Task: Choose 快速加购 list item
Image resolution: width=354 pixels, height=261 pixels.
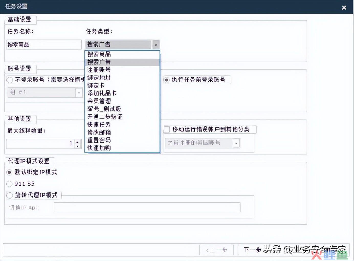Action: click(x=122, y=148)
